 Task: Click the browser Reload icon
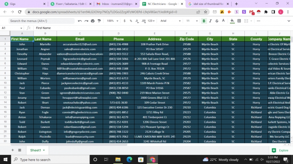coord(20,12)
